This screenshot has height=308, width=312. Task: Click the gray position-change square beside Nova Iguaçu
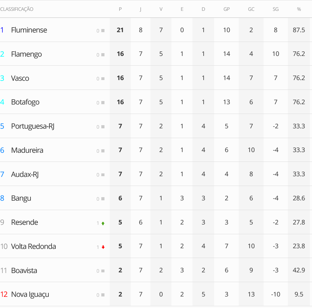[x=103, y=295]
